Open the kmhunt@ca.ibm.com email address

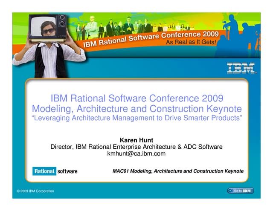coord(136,153)
